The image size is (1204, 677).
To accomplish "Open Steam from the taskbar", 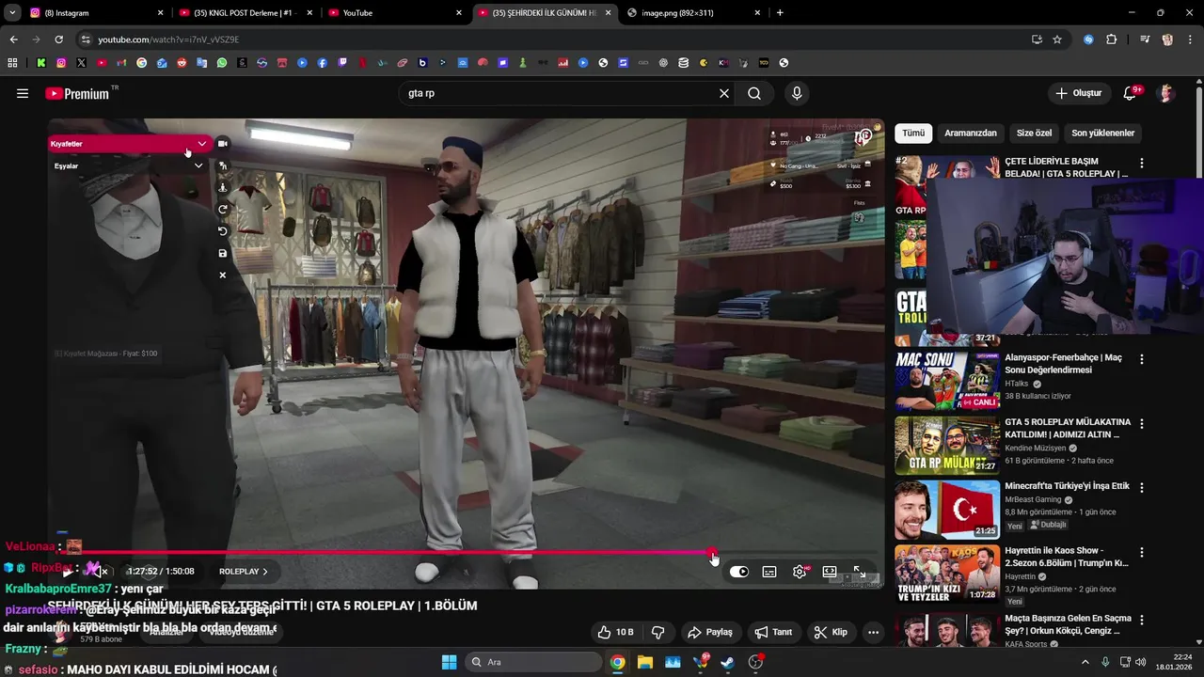I will (727, 662).
